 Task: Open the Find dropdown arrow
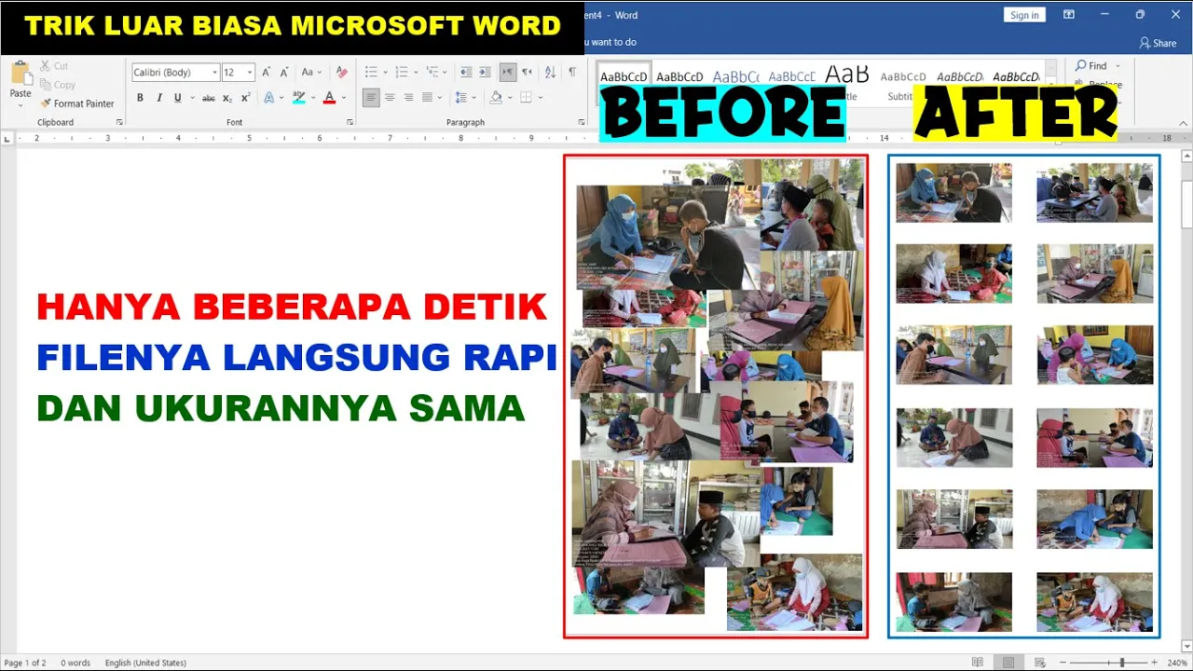tap(1118, 66)
